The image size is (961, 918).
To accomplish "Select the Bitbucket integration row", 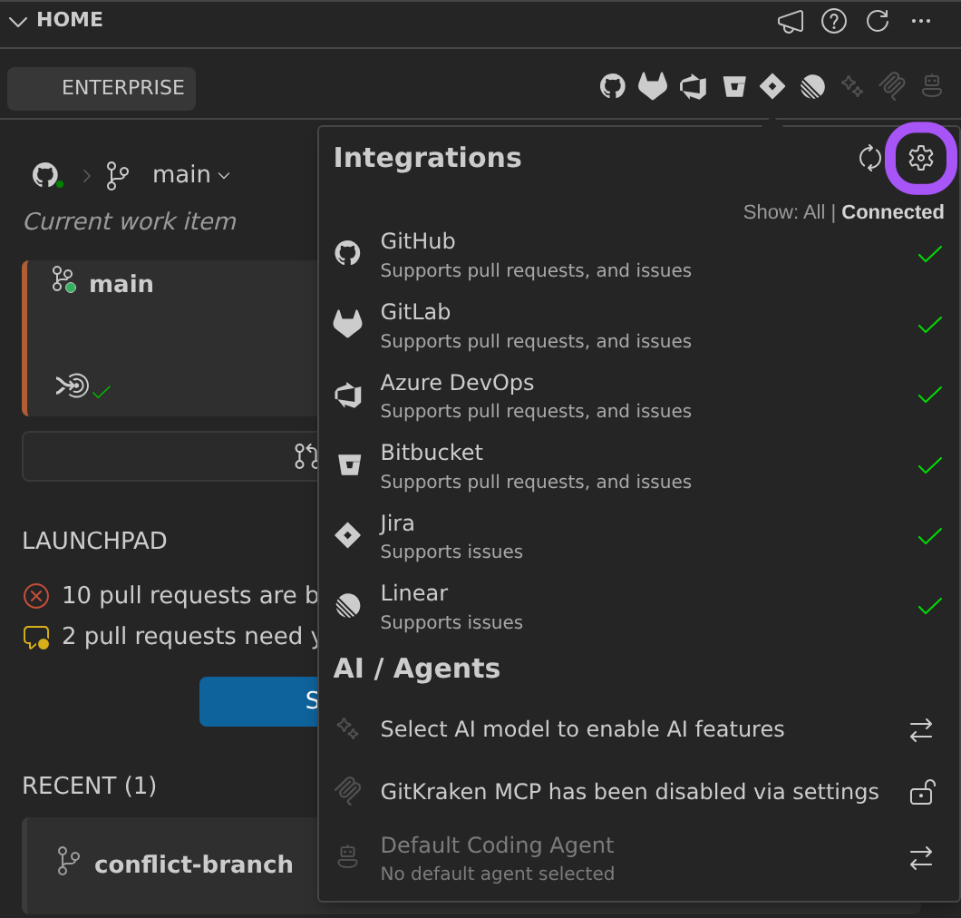I will [638, 466].
